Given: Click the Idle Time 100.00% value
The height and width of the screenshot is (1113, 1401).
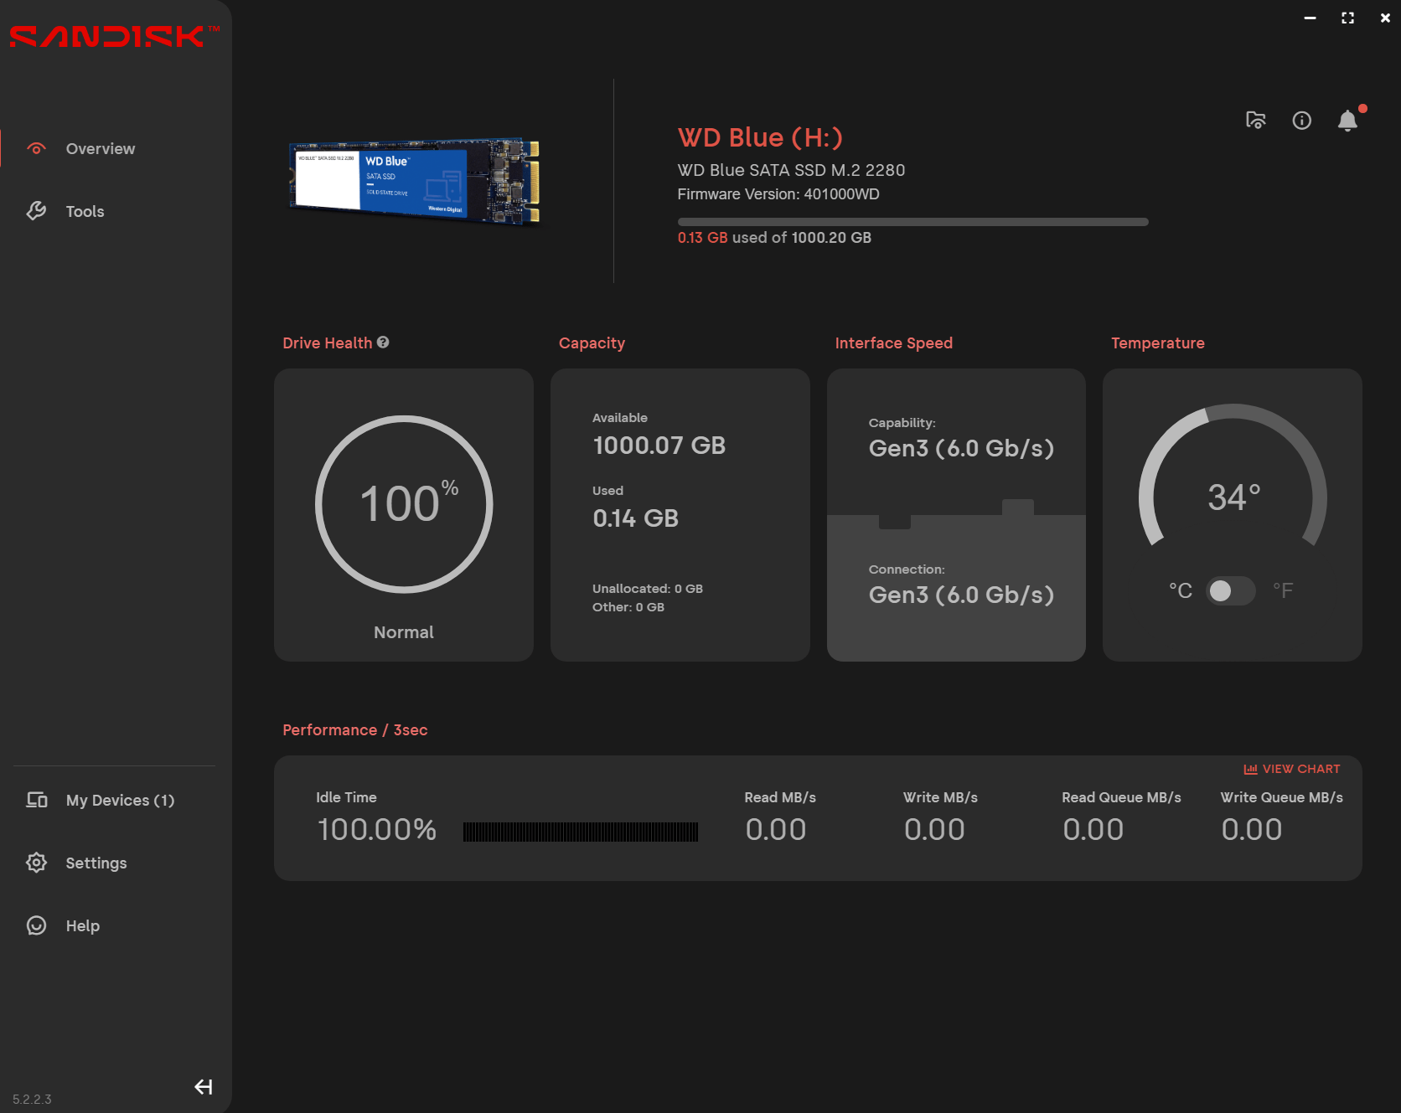Looking at the screenshot, I should [x=376, y=829].
